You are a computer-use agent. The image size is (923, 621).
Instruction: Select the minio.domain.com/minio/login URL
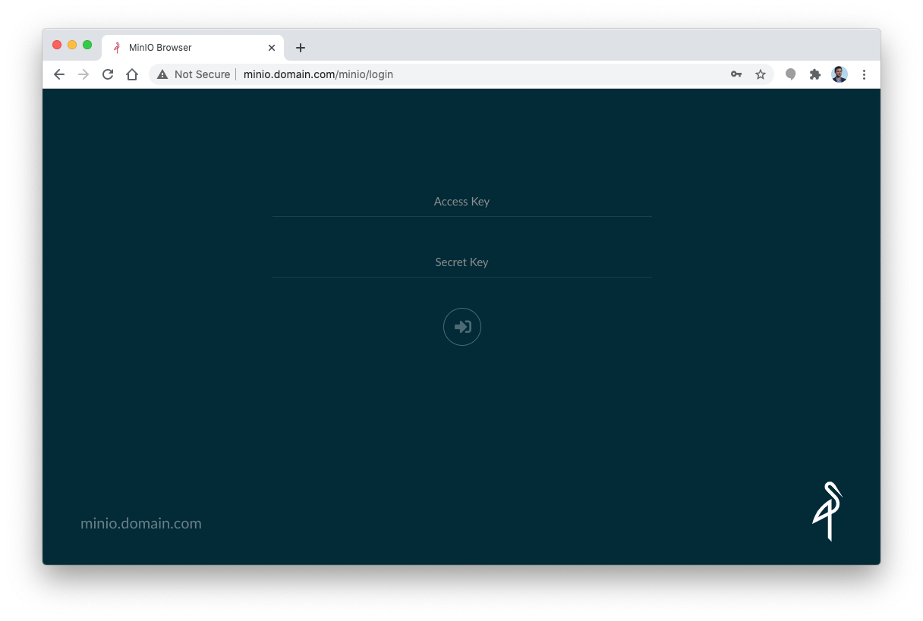(318, 74)
